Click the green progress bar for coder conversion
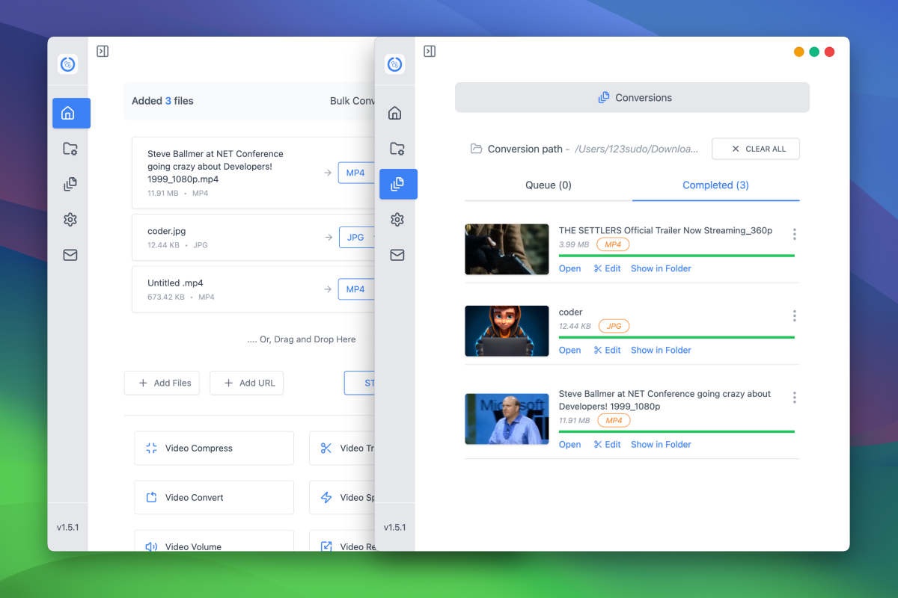The height and width of the screenshot is (598, 898). [x=676, y=338]
